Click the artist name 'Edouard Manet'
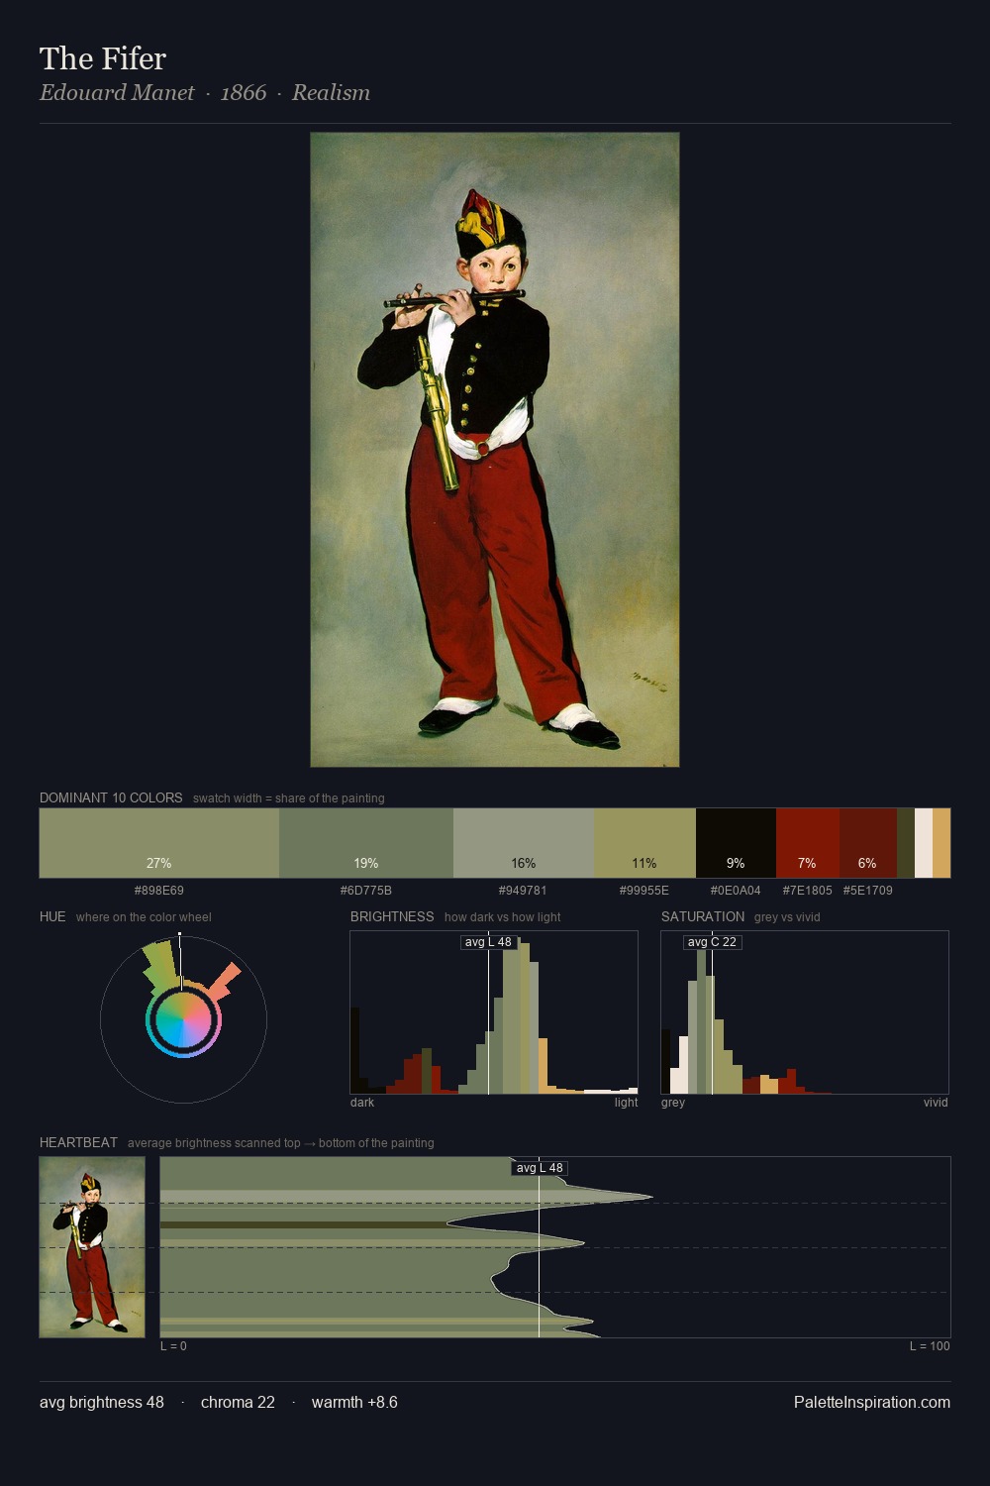The width and height of the screenshot is (990, 1486). 117,92
